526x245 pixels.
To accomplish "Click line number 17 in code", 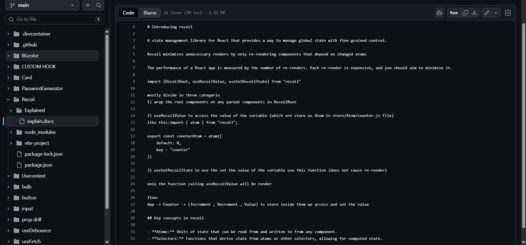I will click(x=132, y=136).
